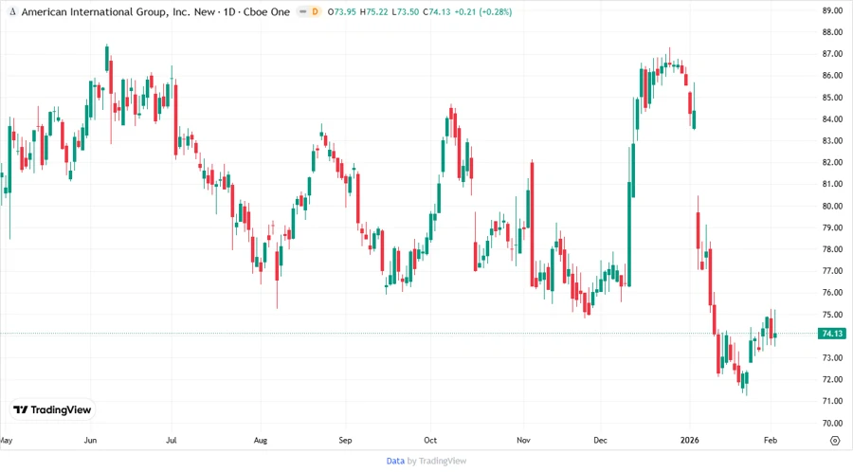Click the 77.00 price scale label
Image resolution: width=853 pixels, height=472 pixels.
[832, 271]
